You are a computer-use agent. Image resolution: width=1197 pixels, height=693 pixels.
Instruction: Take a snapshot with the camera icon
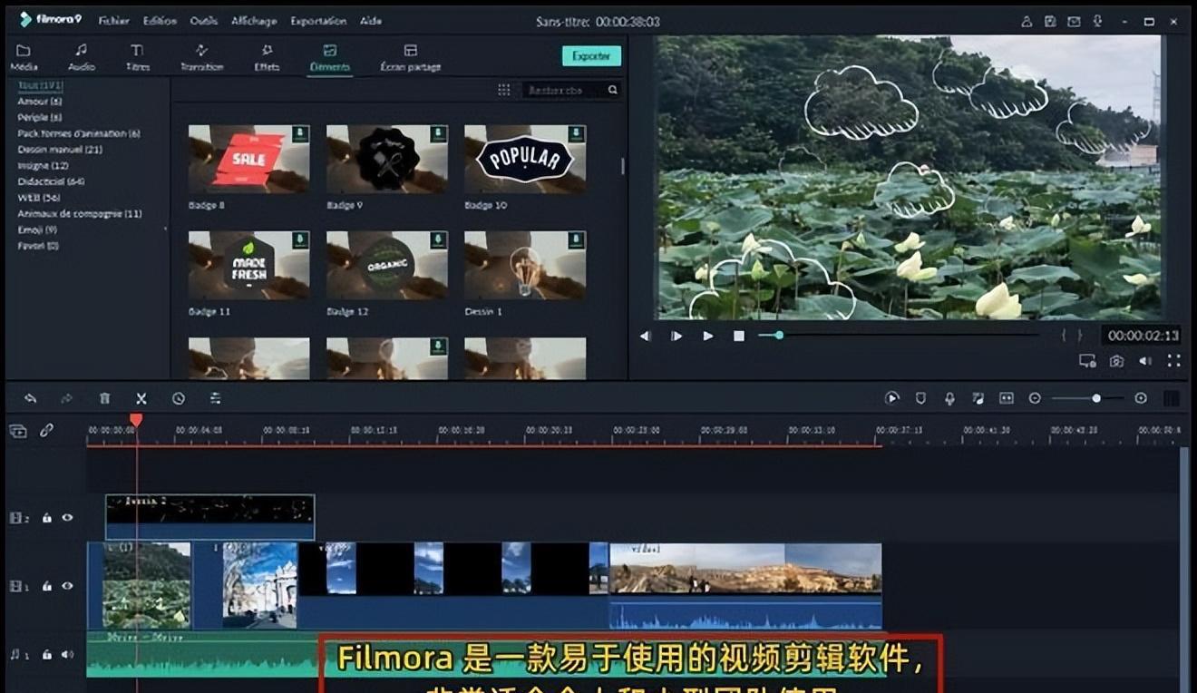point(1116,361)
